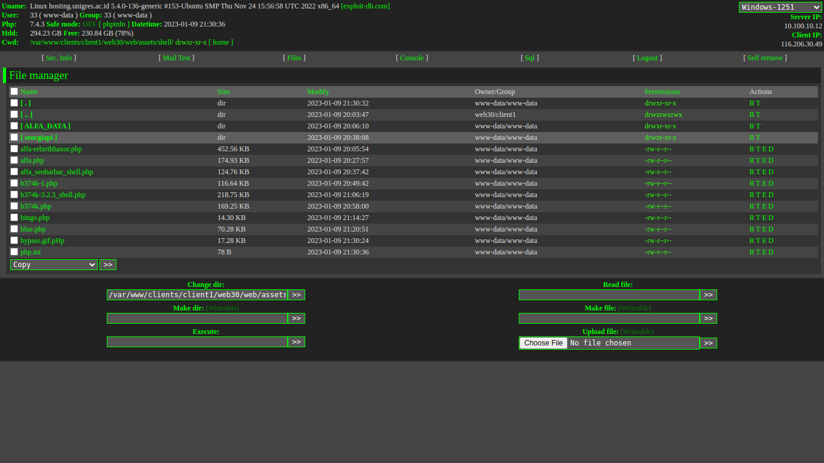Image resolution: width=824 pixels, height=463 pixels.
Task: Tick checkbox for bingo.php
Action: (x=14, y=218)
